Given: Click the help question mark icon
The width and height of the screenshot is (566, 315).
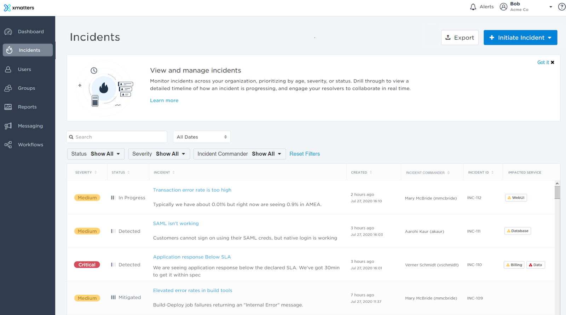Looking at the screenshot, I should point(561,7).
